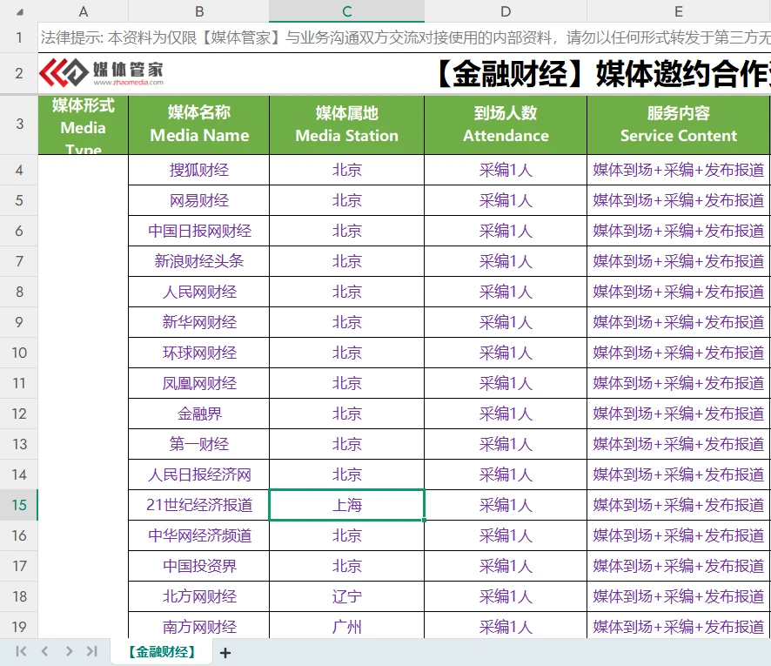This screenshot has width=771, height=666.
Task: Jump to the first sheet tab
Action: pyautogui.click(x=21, y=651)
